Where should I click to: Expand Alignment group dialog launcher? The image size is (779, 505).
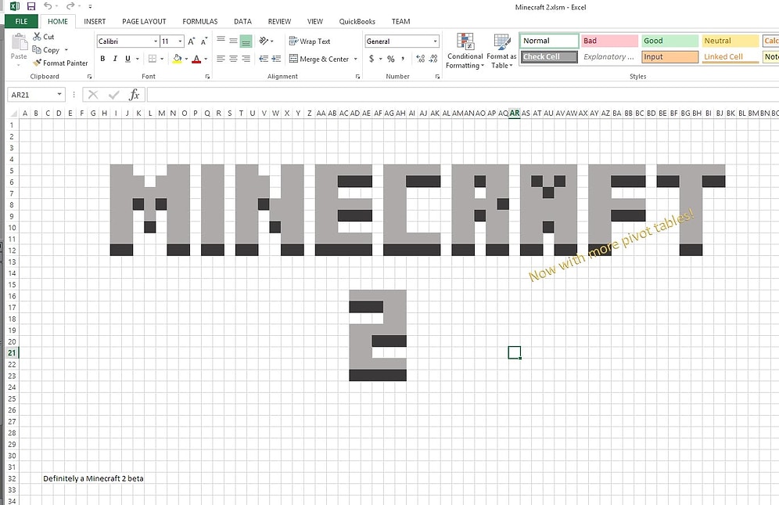357,77
